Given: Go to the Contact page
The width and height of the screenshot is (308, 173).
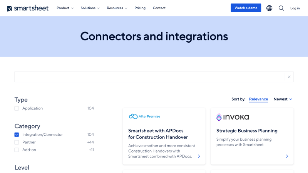Looking at the screenshot, I should pyautogui.click(x=159, y=8).
